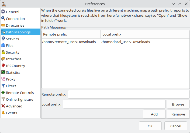Click the Events bell icon
This screenshot has width=190, height=133.
tap(3, 113)
